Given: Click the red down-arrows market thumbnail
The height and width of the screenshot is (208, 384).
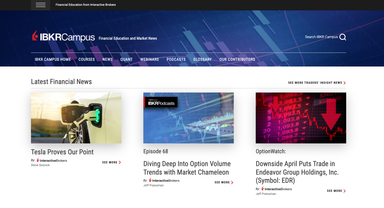Looking at the screenshot, I should [x=301, y=118].
